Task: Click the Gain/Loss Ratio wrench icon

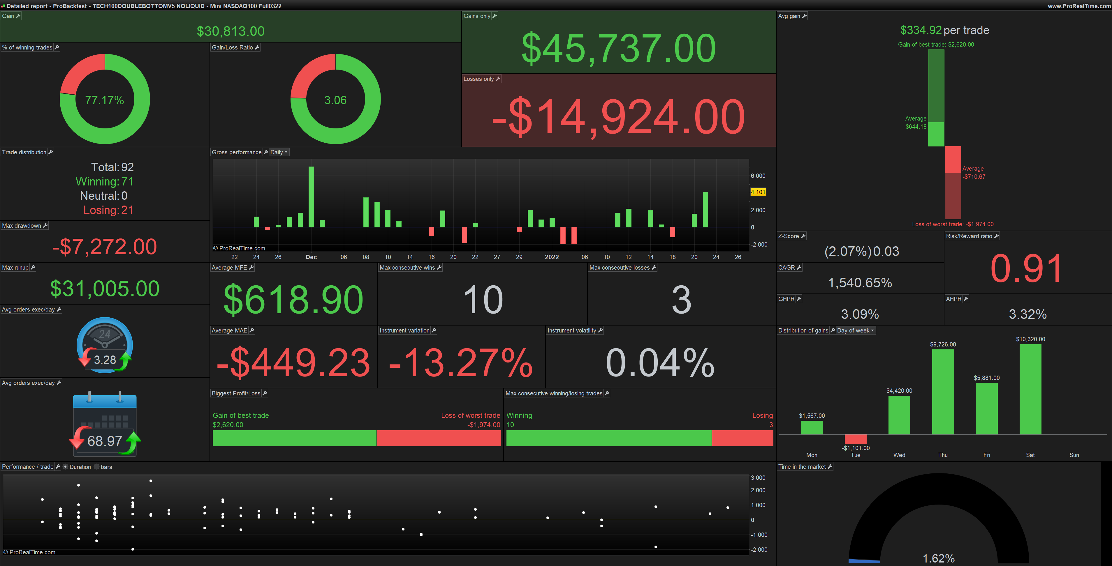Action: tap(257, 47)
